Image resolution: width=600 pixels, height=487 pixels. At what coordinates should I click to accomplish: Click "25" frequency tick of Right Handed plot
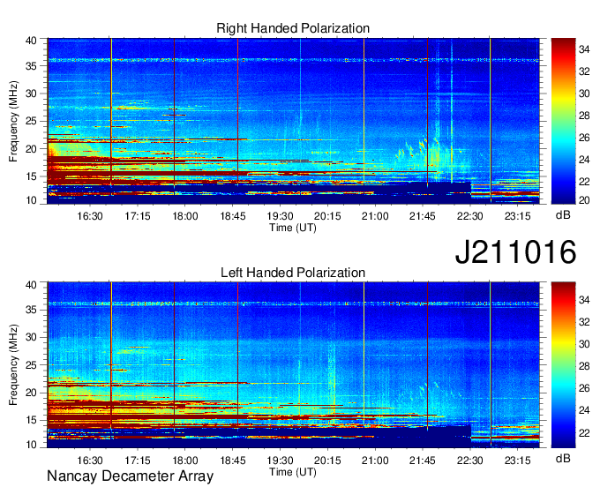31,122
